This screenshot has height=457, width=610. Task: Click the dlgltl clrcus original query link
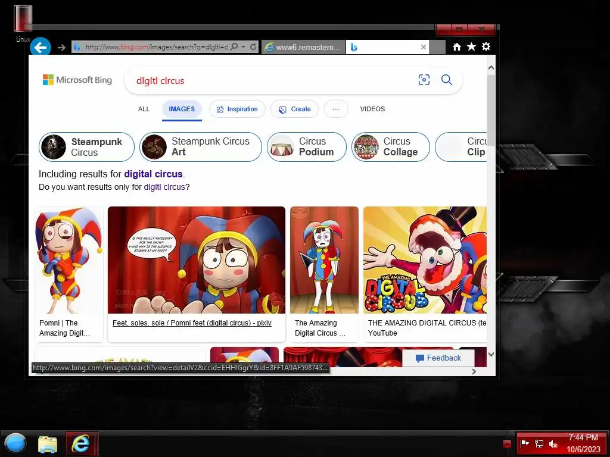click(164, 187)
